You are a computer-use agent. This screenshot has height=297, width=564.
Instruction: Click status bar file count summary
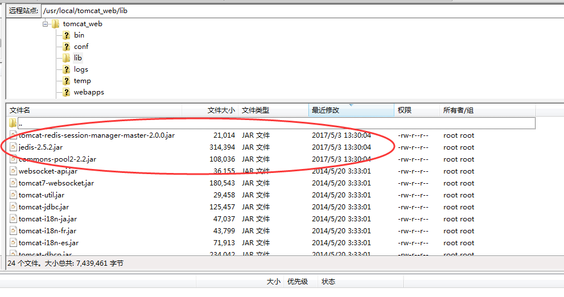click(65, 263)
